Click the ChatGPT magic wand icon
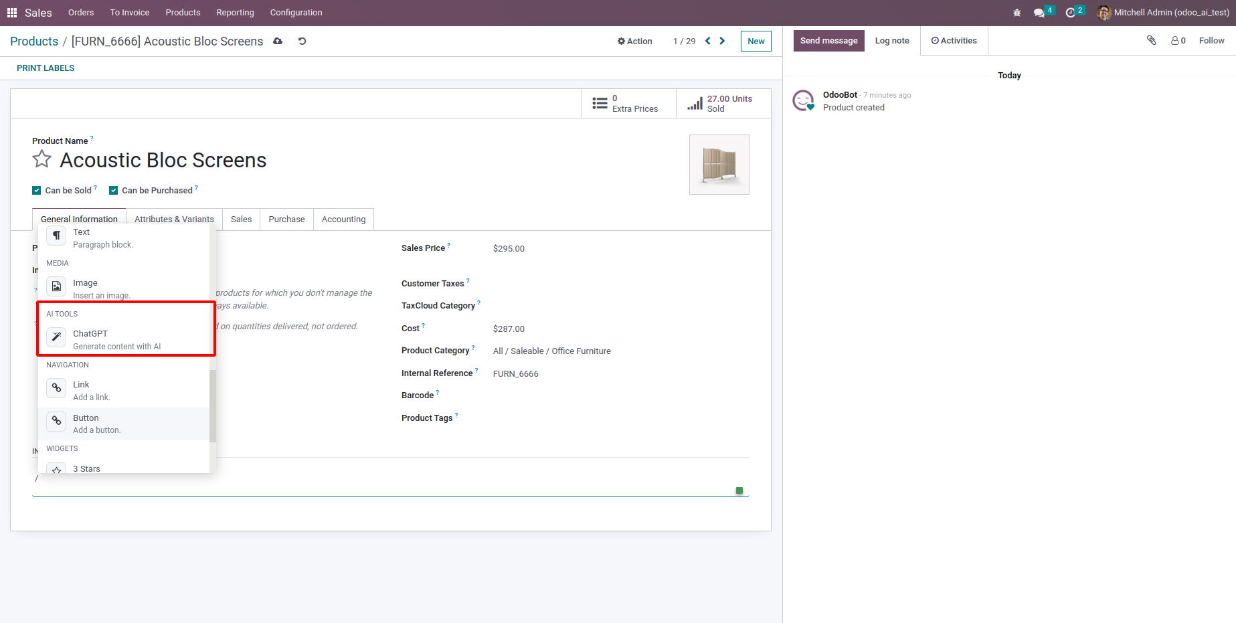The height and width of the screenshot is (623, 1236). (x=56, y=337)
